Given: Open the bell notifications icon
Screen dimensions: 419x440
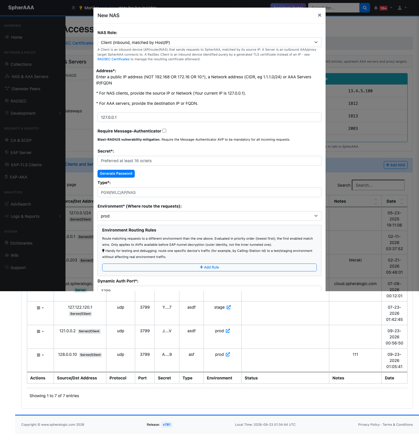Looking at the screenshot, I should (x=376, y=8).
